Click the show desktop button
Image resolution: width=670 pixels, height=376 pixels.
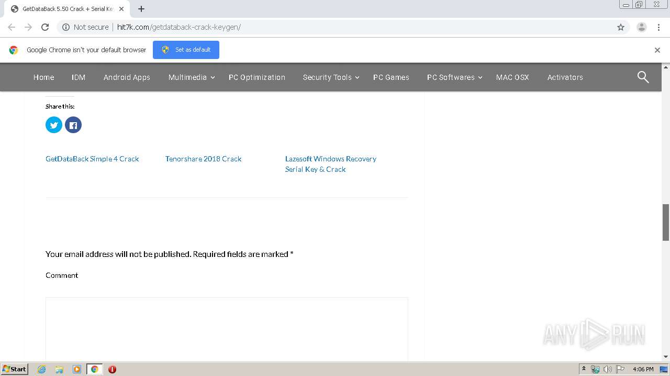664,369
